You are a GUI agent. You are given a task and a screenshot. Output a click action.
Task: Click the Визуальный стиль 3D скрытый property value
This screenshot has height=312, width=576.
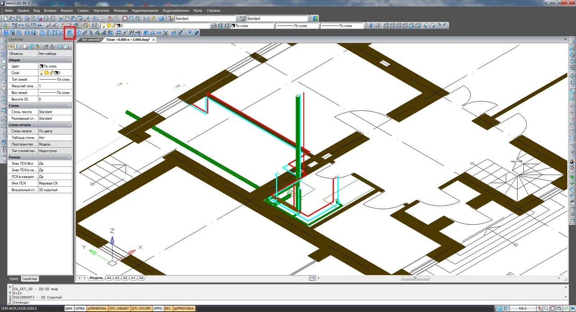click(x=54, y=190)
